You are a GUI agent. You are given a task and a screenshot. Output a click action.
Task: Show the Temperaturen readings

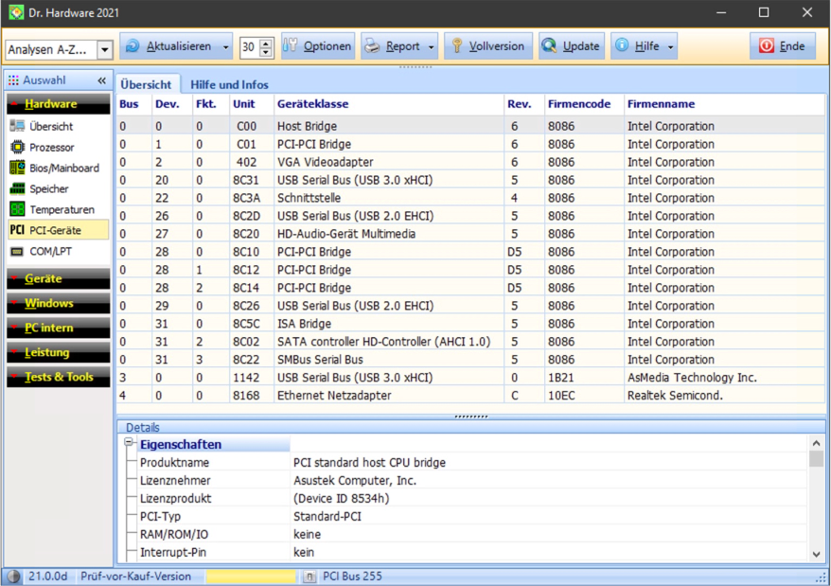coord(62,210)
